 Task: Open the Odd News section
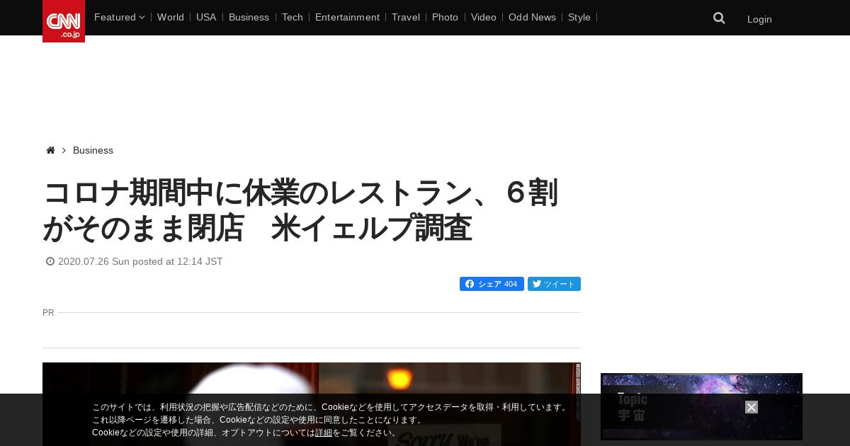532,17
